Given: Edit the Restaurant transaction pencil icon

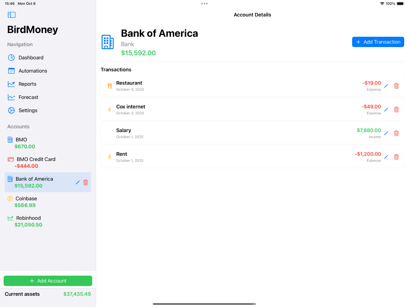Looking at the screenshot, I should point(386,86).
